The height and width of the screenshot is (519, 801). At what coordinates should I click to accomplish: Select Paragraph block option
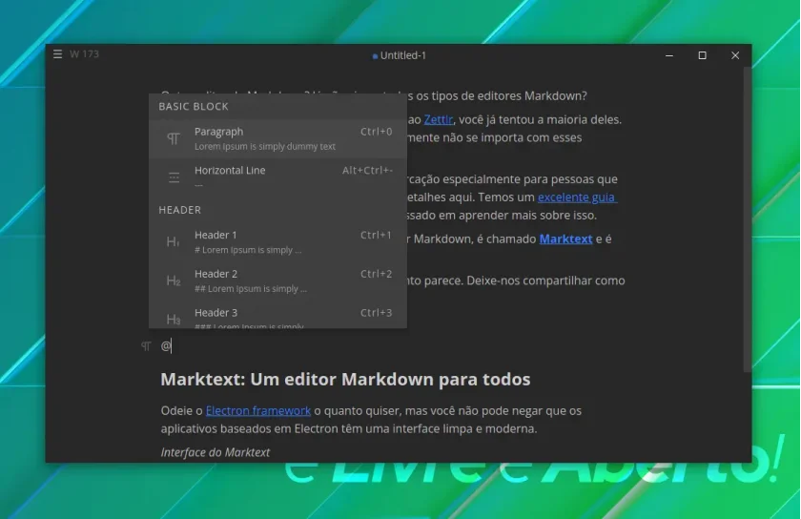point(277,138)
